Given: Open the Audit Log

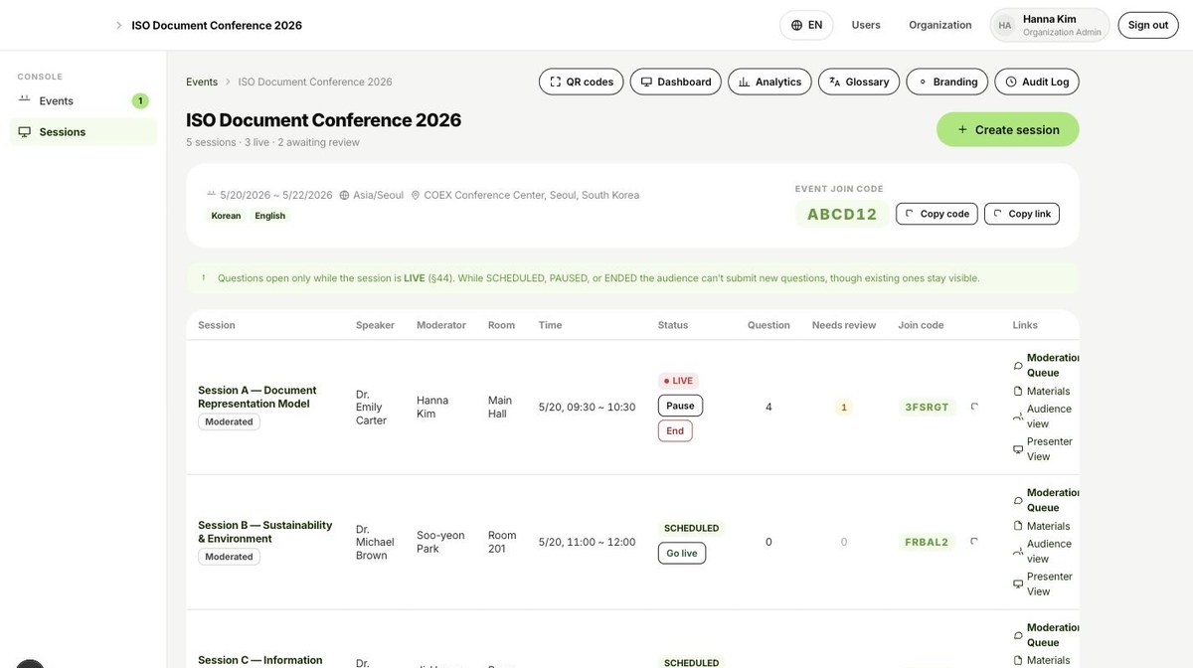Looking at the screenshot, I should [x=1037, y=82].
